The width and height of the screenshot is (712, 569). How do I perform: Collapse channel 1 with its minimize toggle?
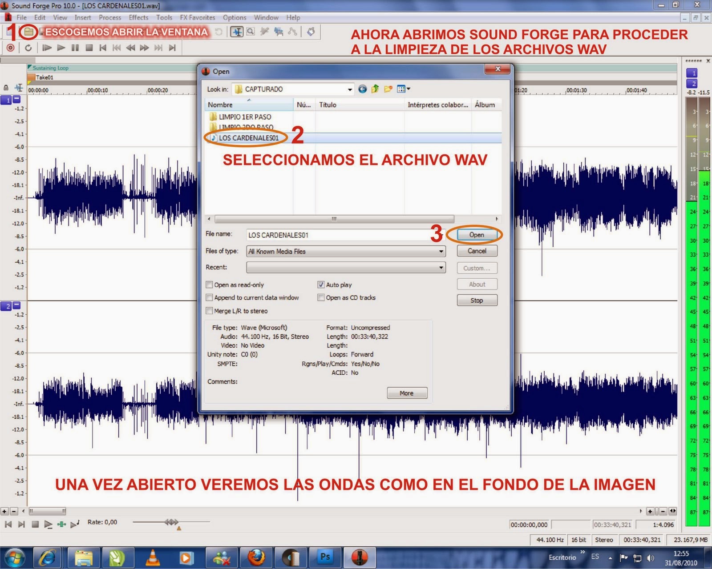(16, 99)
